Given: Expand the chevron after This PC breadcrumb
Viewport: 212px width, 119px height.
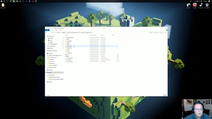Looking at the screenshot, I should (61, 32).
